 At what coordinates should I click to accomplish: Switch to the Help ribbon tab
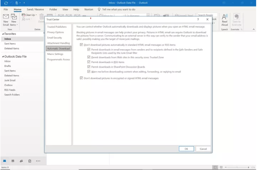click(x=76, y=9)
